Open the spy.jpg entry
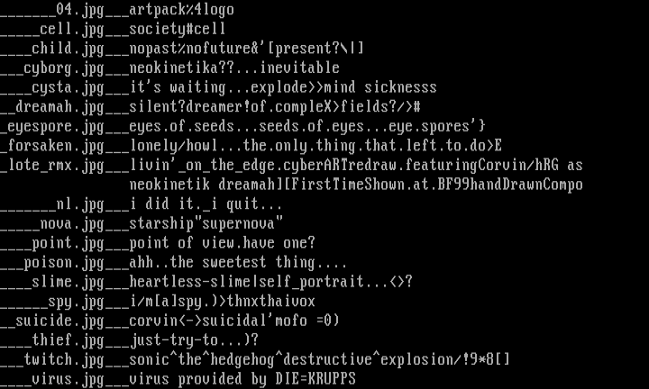Screen dimensions: 649x389 pos(77,302)
